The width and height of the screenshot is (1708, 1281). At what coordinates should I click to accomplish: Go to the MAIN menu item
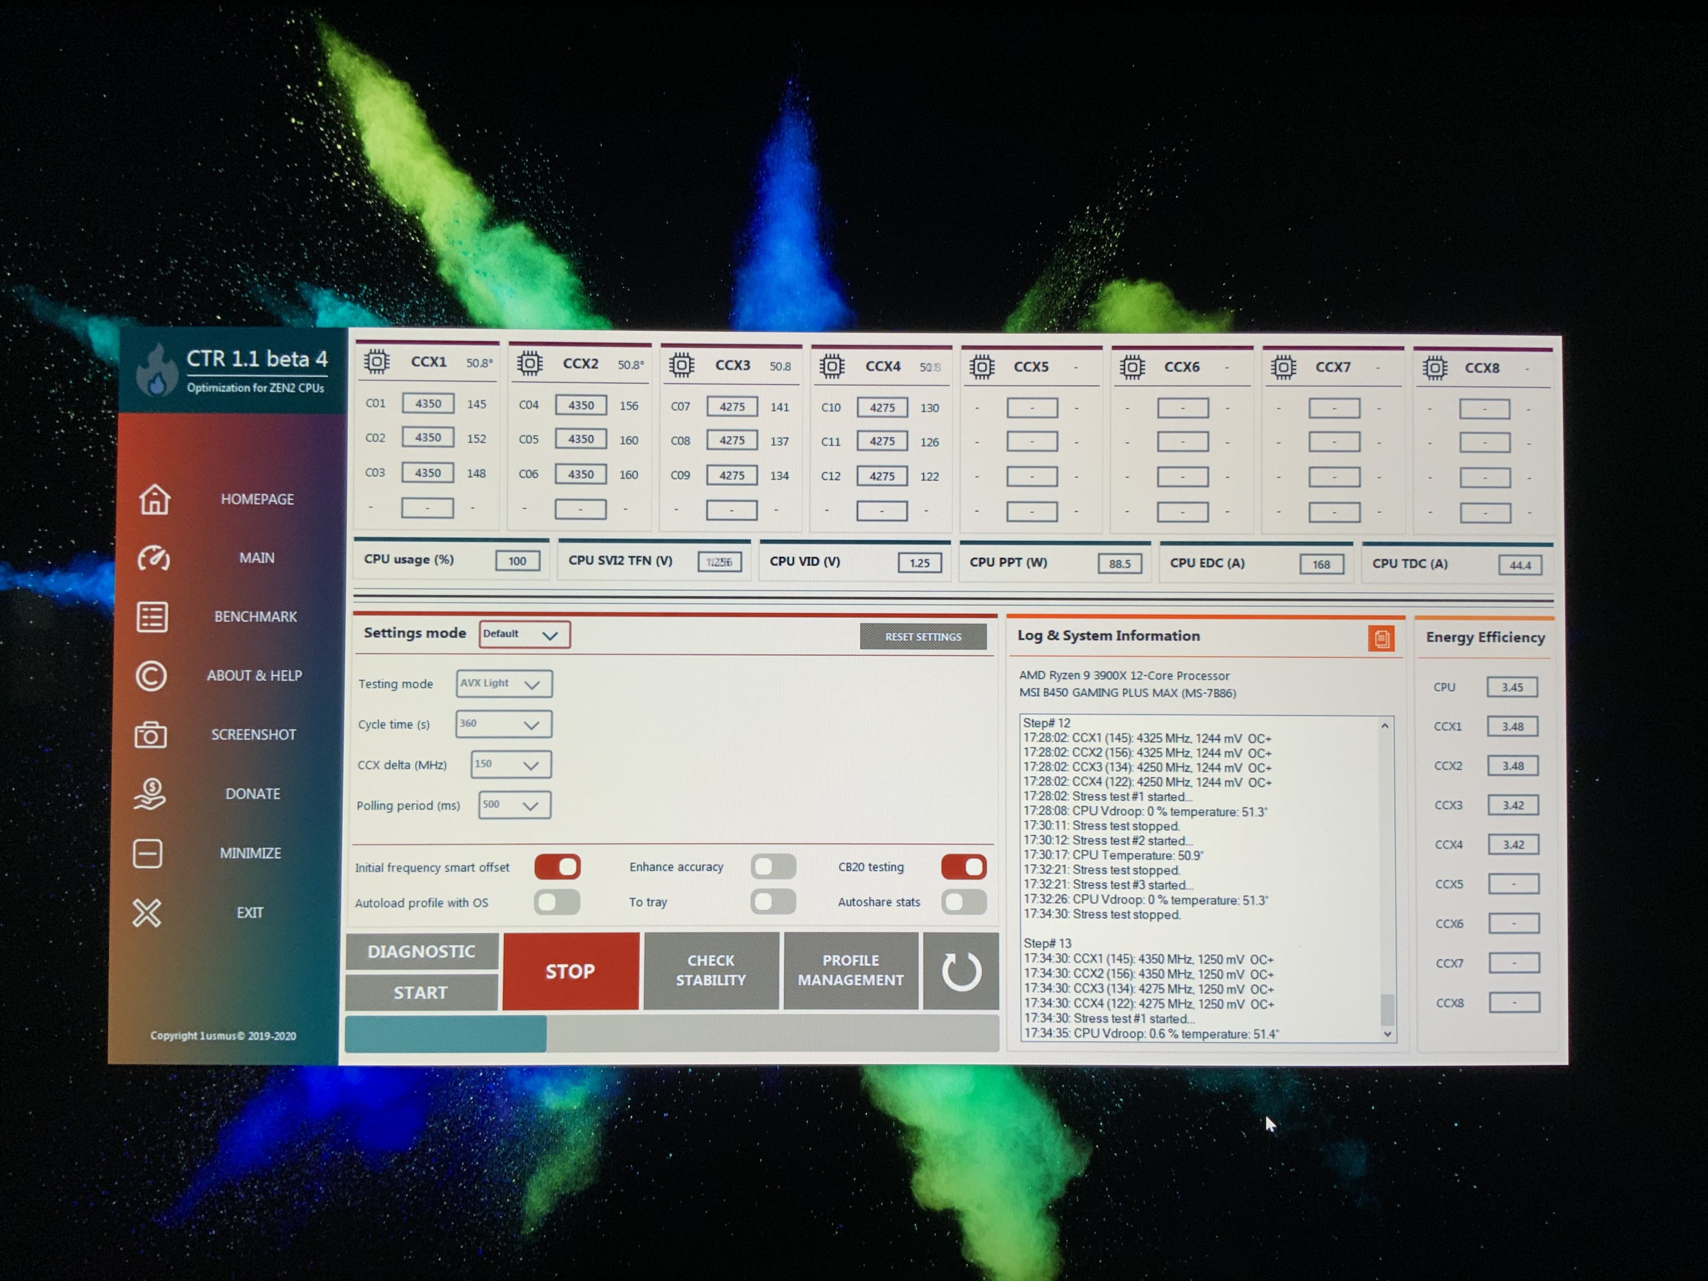click(256, 557)
